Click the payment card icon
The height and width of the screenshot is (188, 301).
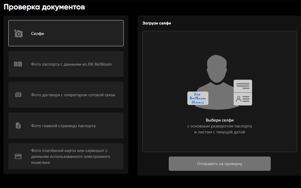18,157
